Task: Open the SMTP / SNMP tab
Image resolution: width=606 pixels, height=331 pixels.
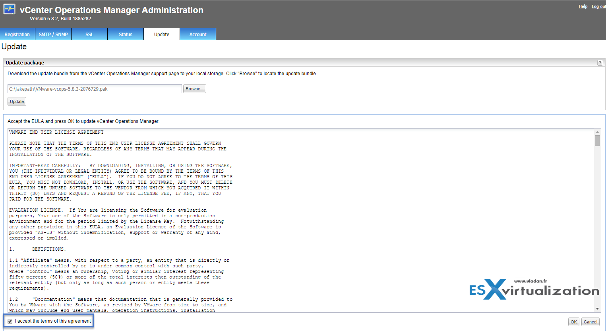Action: point(53,35)
